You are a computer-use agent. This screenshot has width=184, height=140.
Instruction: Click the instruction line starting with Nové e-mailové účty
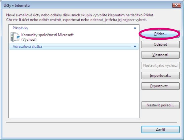pos(80,15)
